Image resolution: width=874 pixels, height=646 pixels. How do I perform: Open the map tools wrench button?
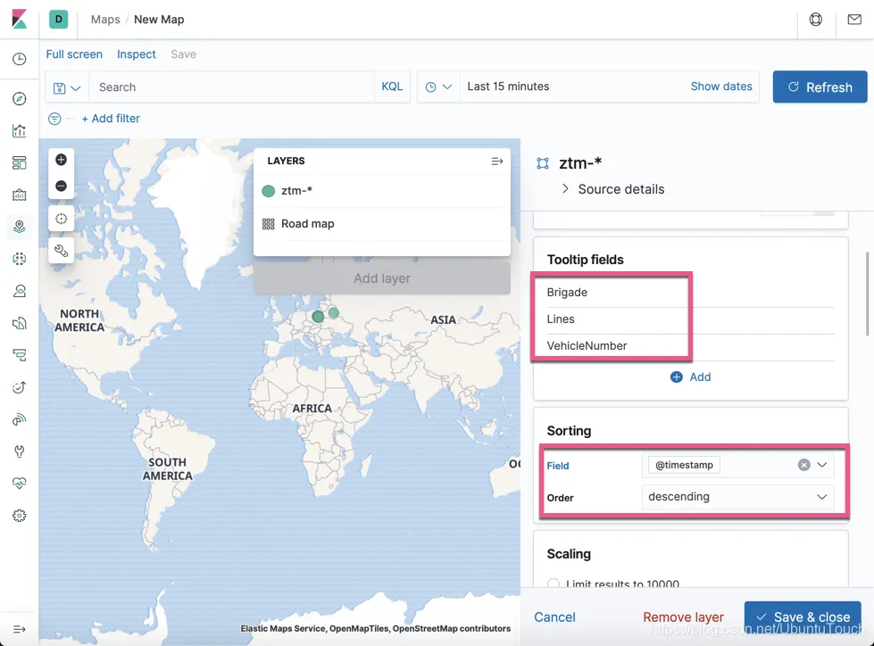(62, 251)
